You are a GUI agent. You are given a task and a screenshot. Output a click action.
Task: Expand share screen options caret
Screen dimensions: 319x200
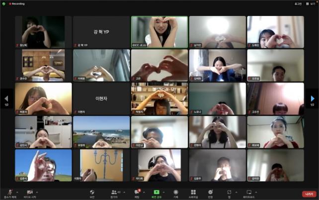[164, 191]
